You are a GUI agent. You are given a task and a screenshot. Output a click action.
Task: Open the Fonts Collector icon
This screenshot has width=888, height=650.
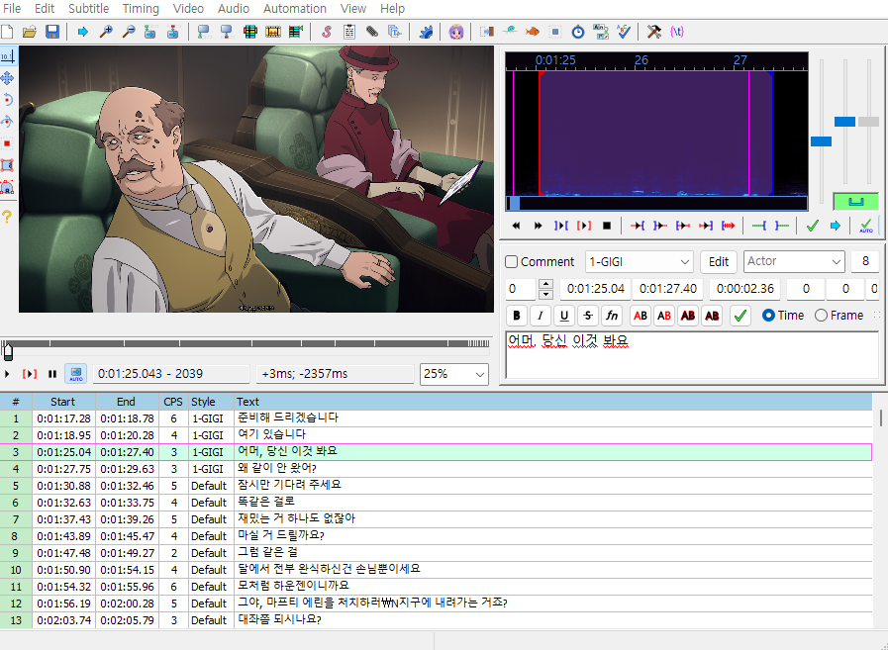(395, 32)
